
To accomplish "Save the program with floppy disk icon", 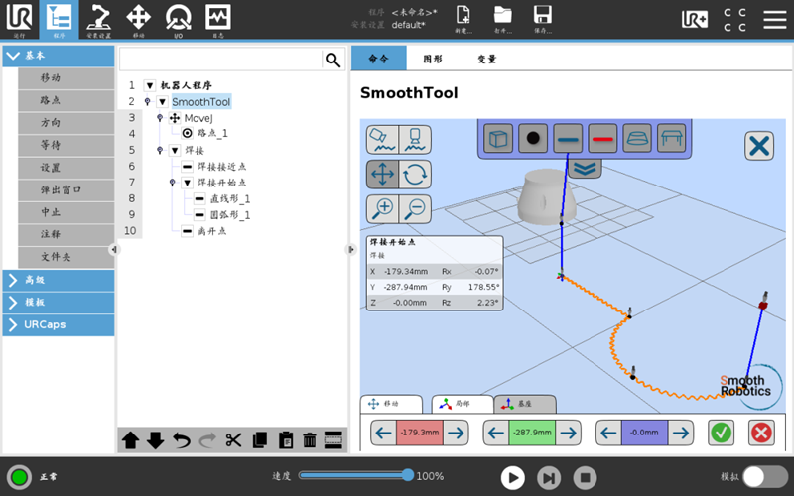I will (x=542, y=19).
